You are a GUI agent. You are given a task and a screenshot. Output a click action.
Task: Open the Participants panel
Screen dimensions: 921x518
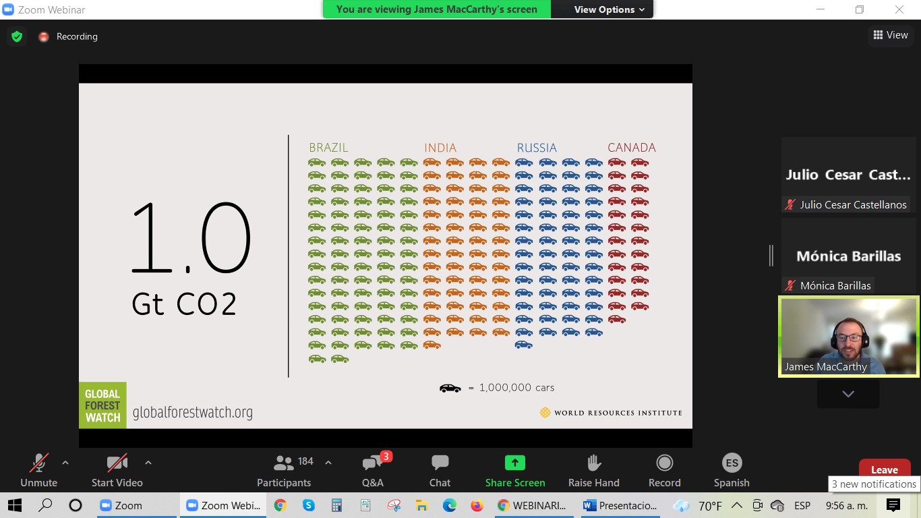click(284, 470)
